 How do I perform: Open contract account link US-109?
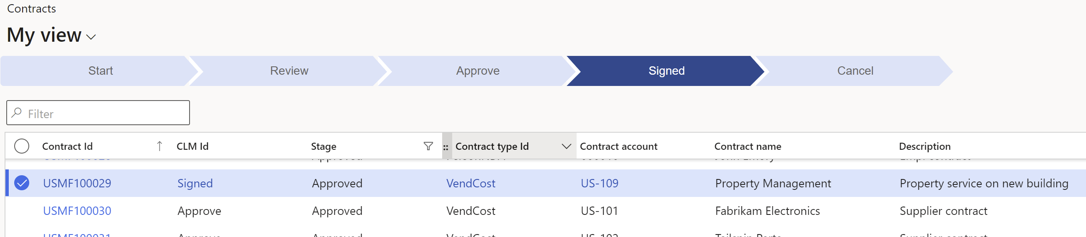pos(599,183)
